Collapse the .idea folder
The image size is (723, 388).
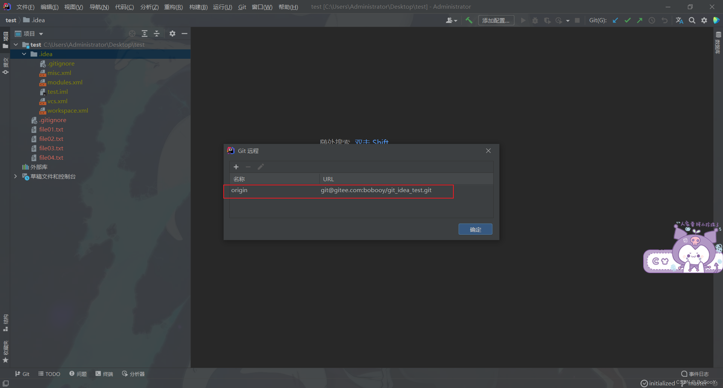coord(24,54)
